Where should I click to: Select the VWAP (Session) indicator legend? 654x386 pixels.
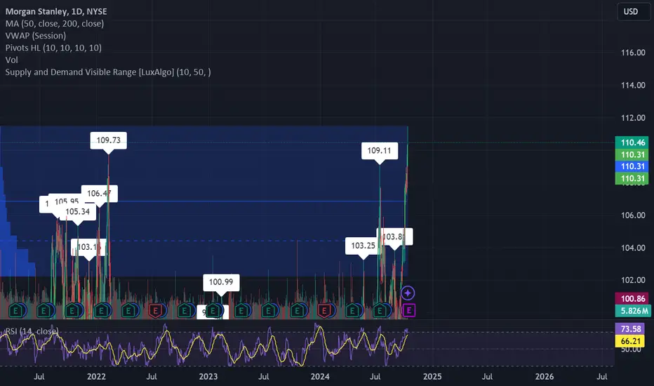pyautogui.click(x=36, y=36)
